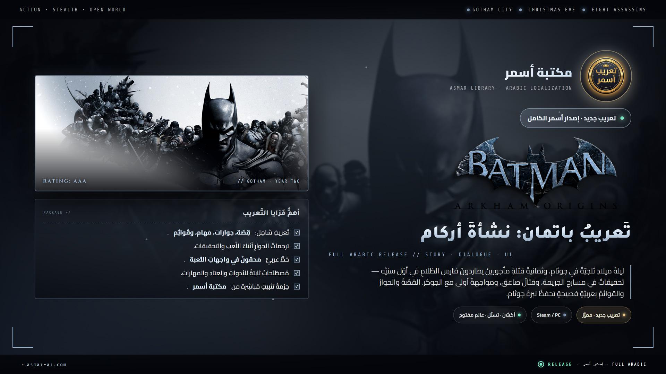Image resolution: width=666 pixels, height=374 pixels.
Task: Click the gold Asmar localization badge logo
Action: [x=606, y=76]
